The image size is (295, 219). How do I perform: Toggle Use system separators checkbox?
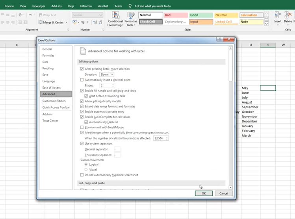pyautogui.click(x=82, y=143)
